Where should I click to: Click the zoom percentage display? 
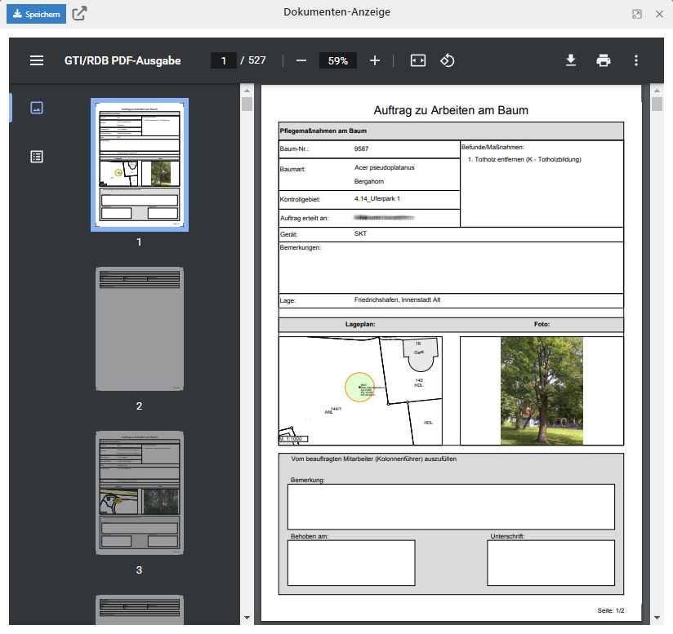point(337,60)
